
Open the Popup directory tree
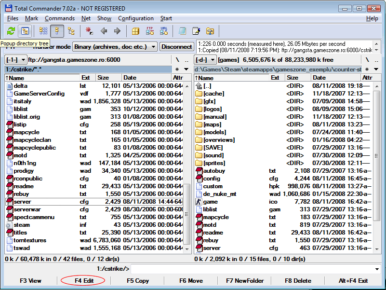coord(25,31)
